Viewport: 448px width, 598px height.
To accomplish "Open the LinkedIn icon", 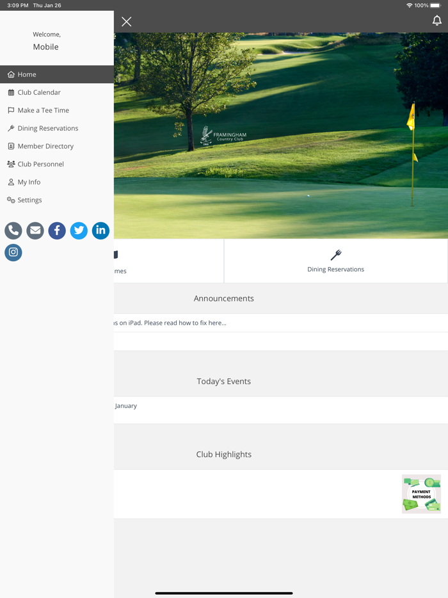I will pyautogui.click(x=100, y=230).
